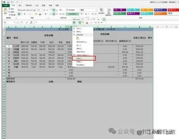Click mini toolbar fill color bucket
The height and width of the screenshot is (139, 179).
[x=83, y=23]
